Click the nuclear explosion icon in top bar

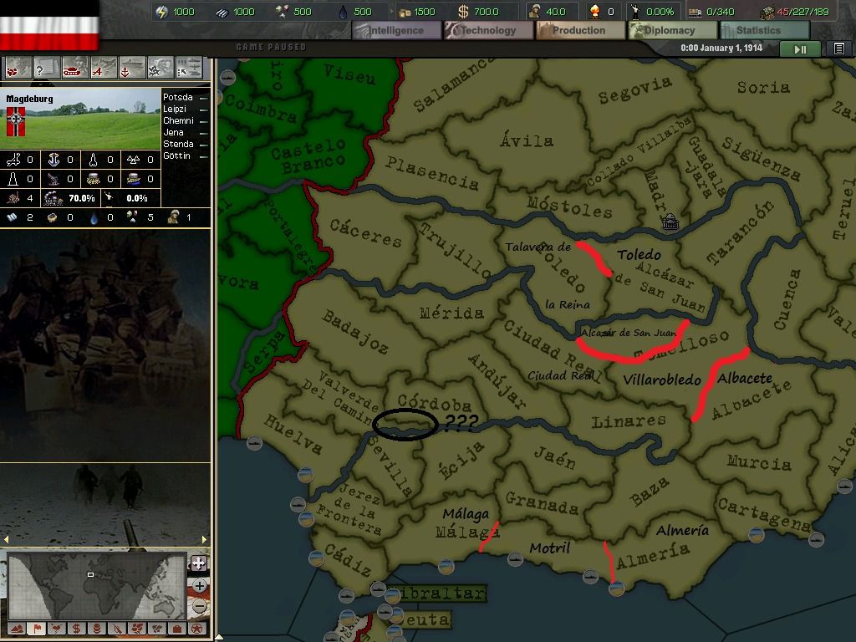(x=595, y=12)
